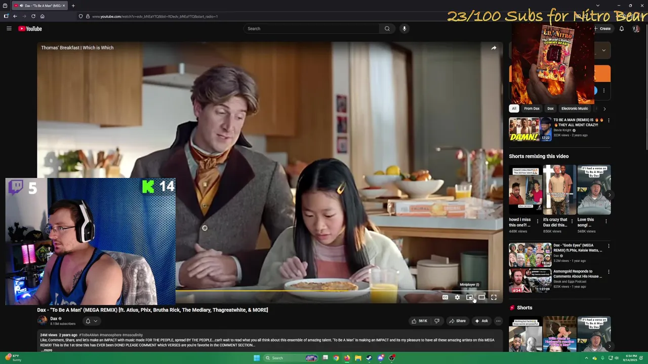648x364 pixels.
Task: Open player settings gear
Action: [457, 297]
